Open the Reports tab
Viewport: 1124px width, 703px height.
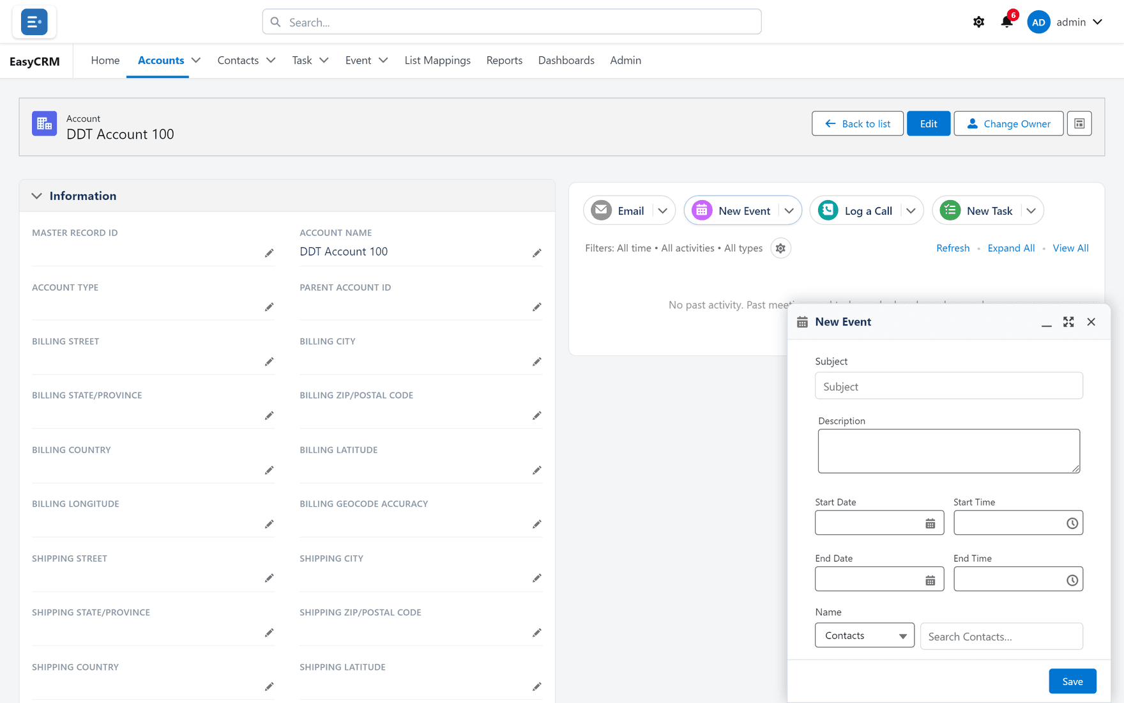tap(505, 60)
